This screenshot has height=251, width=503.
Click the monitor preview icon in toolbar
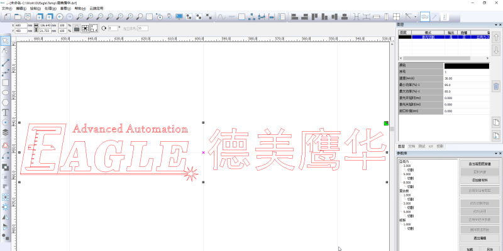click(179, 17)
